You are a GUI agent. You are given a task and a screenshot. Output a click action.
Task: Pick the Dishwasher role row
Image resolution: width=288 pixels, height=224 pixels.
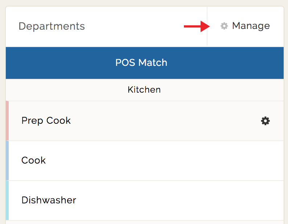coord(146,200)
